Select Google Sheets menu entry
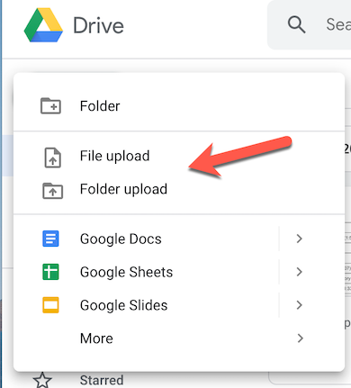 pyautogui.click(x=179, y=272)
